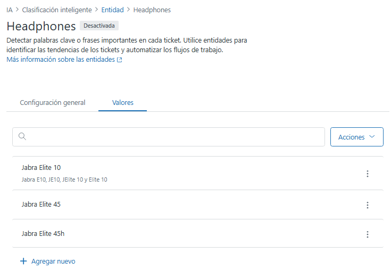Click the Desactivada status badge
This screenshot has width=391, height=278.
pyautogui.click(x=99, y=26)
